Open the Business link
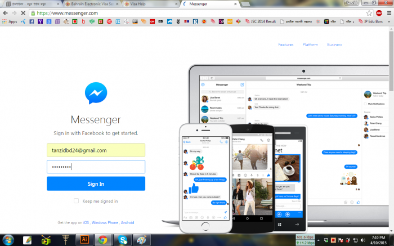Image resolution: width=394 pixels, height=246 pixels. click(x=334, y=44)
